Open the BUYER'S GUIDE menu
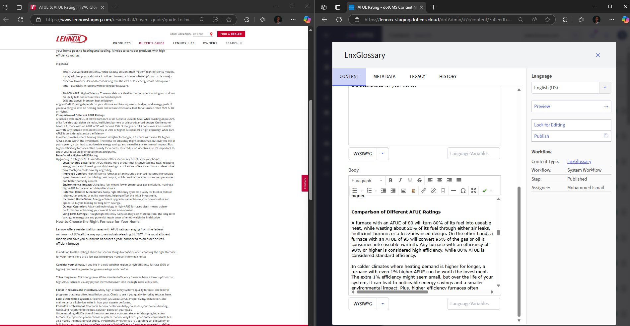Viewport: 630px width, 326px height. 152,43
